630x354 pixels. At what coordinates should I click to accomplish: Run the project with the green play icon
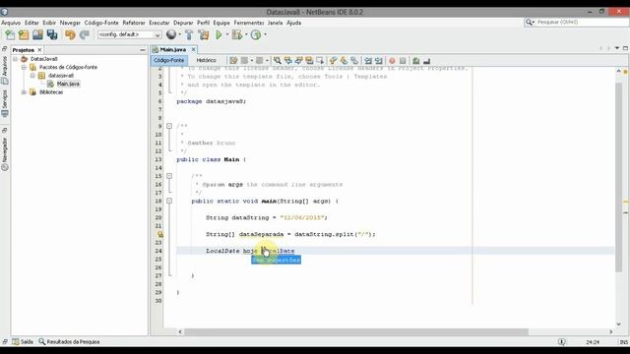click(x=219, y=35)
